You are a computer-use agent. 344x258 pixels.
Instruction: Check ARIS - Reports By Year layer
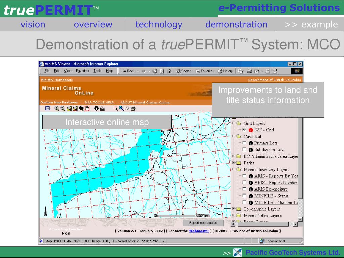pyautogui.click(x=244, y=176)
